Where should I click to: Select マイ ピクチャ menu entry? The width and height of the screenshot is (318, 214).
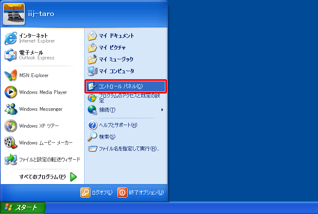126,48
